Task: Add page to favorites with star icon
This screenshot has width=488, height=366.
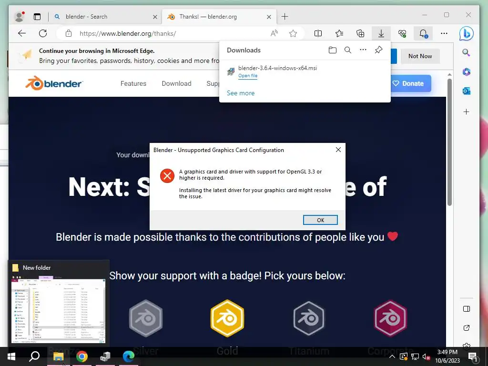Action: (293, 33)
